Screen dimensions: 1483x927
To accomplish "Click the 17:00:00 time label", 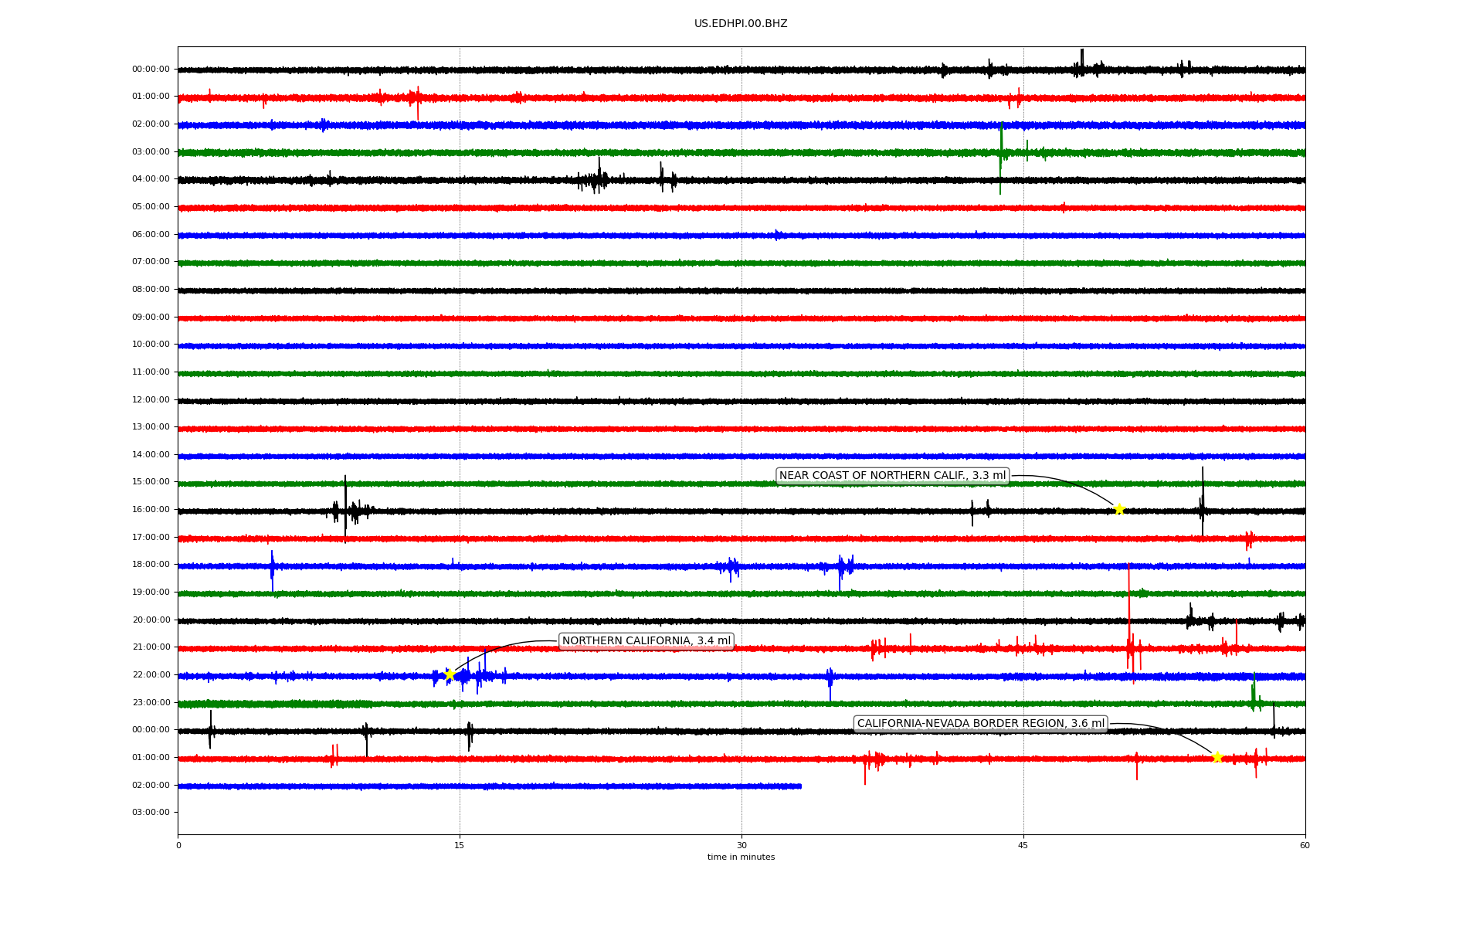I will [151, 538].
